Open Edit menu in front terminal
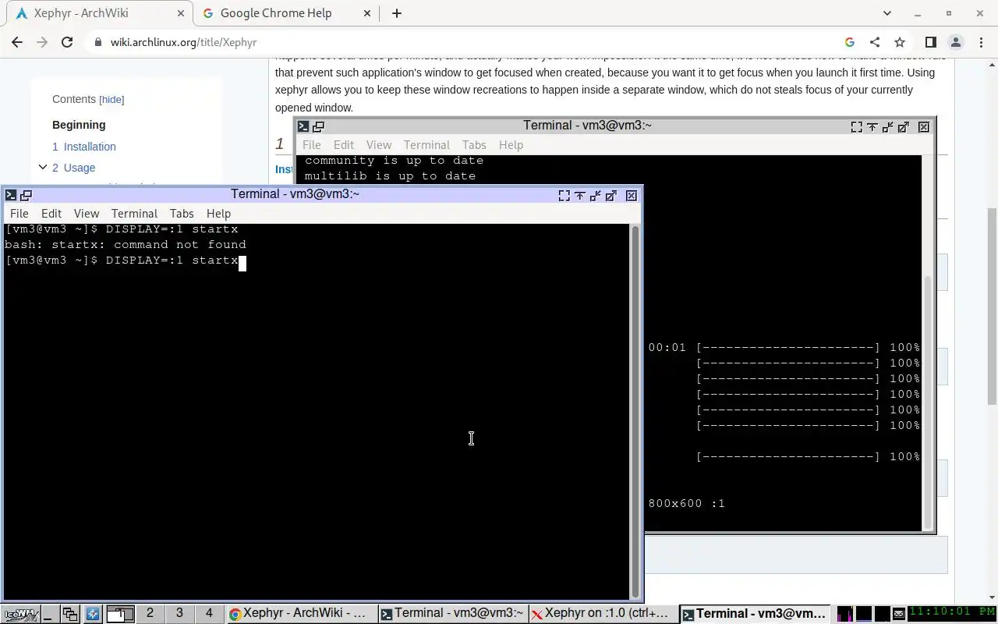This screenshot has width=998, height=624. (51, 214)
